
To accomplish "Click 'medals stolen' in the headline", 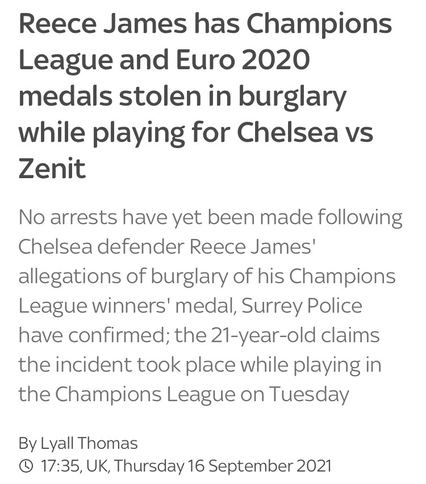I will pyautogui.click(x=111, y=96).
